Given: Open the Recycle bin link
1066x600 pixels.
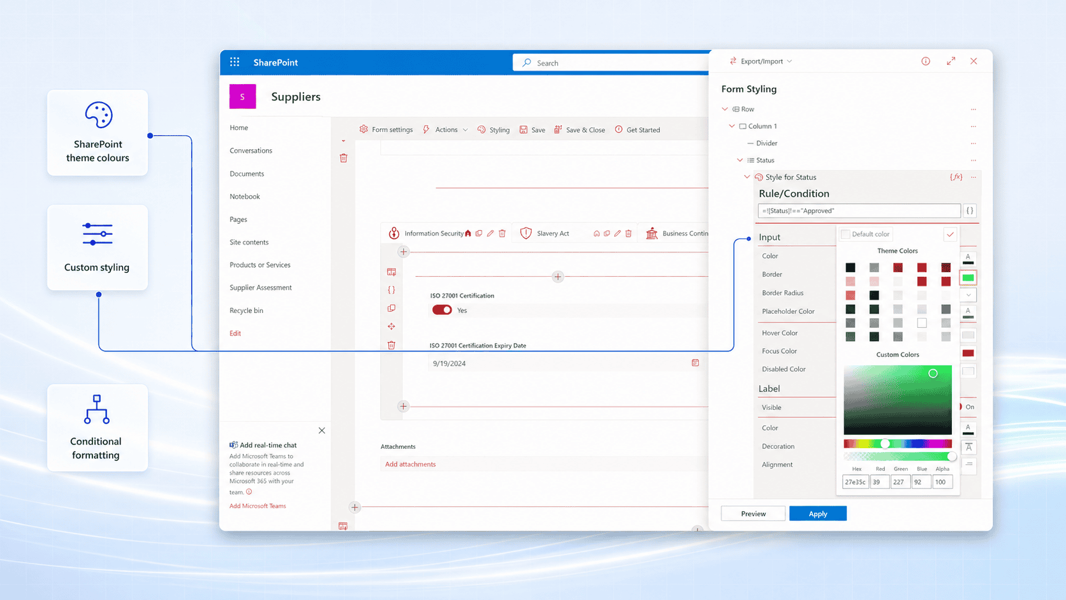Looking at the screenshot, I should (x=246, y=311).
